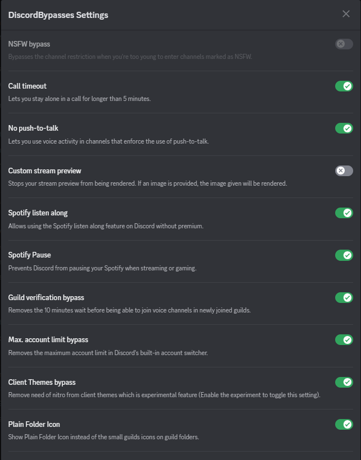
Task: Enable the Custom stream preview toggle
Action: coord(344,171)
